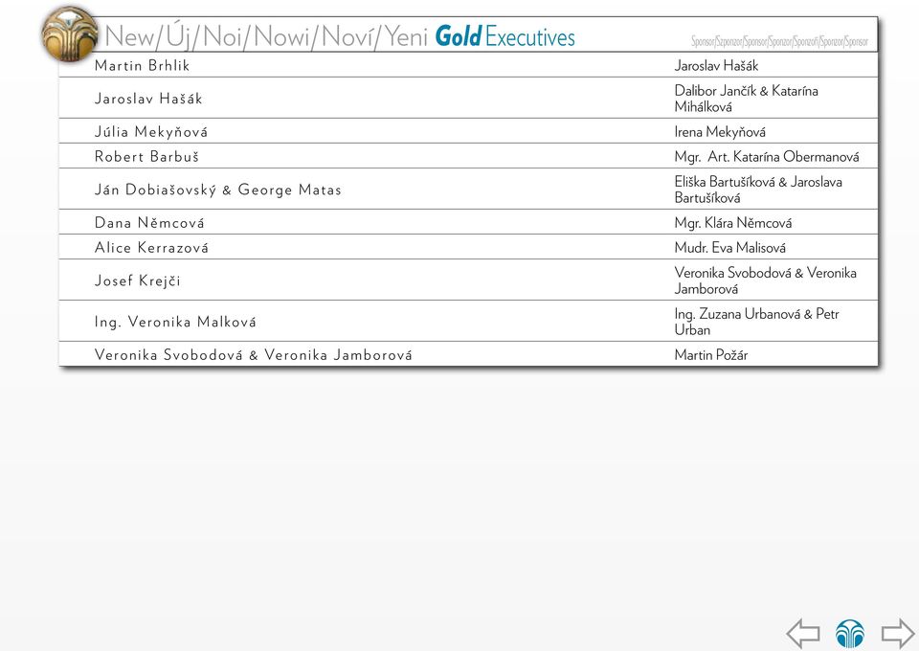Image resolution: width=919 pixels, height=651 pixels.
Task: Click the Sponsor/Szponzor column header
Action: pyautogui.click(x=779, y=41)
